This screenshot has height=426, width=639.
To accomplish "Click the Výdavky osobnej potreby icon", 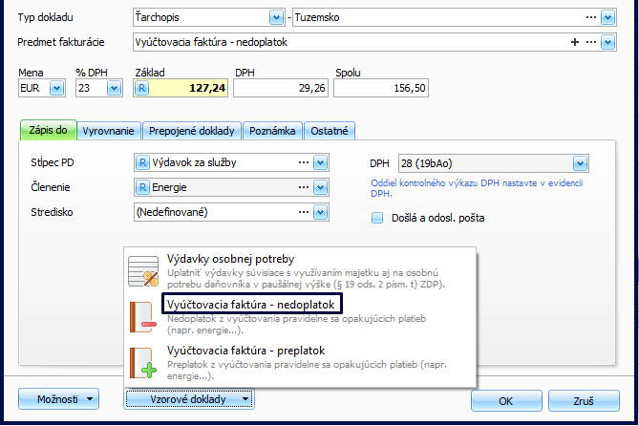I will (142, 271).
